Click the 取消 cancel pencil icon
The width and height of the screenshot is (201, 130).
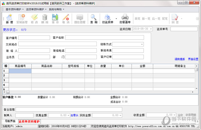click(66, 19)
